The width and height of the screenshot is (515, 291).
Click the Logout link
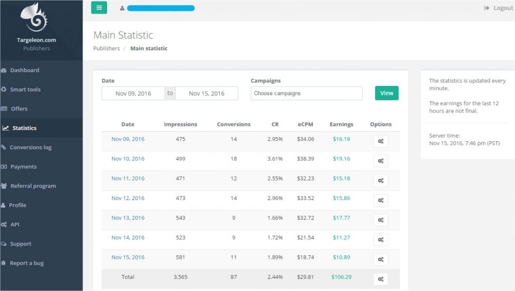coord(498,8)
